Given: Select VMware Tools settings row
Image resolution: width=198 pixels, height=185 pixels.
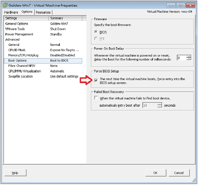Looking at the screenshot, I should pyautogui.click(x=43, y=29).
